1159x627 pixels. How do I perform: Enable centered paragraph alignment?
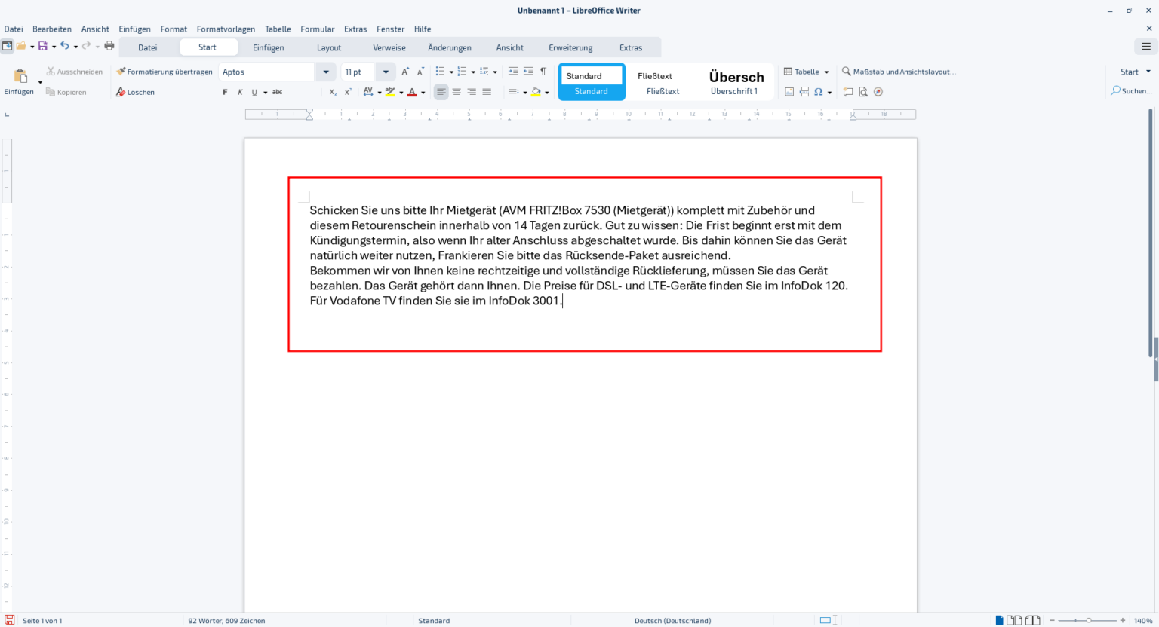457,91
